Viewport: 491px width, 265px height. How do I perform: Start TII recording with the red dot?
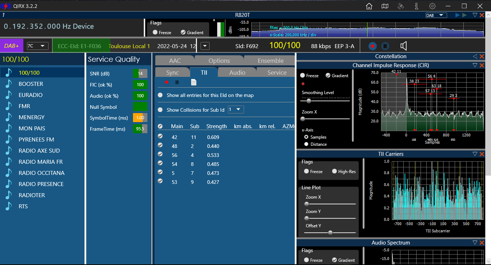pyautogui.click(x=166, y=82)
